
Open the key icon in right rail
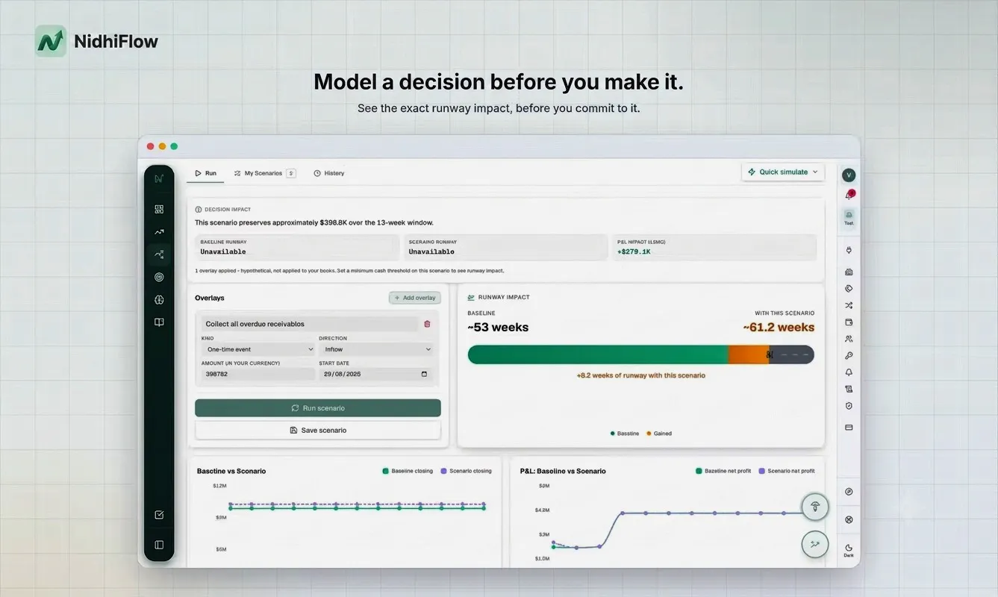(x=849, y=356)
